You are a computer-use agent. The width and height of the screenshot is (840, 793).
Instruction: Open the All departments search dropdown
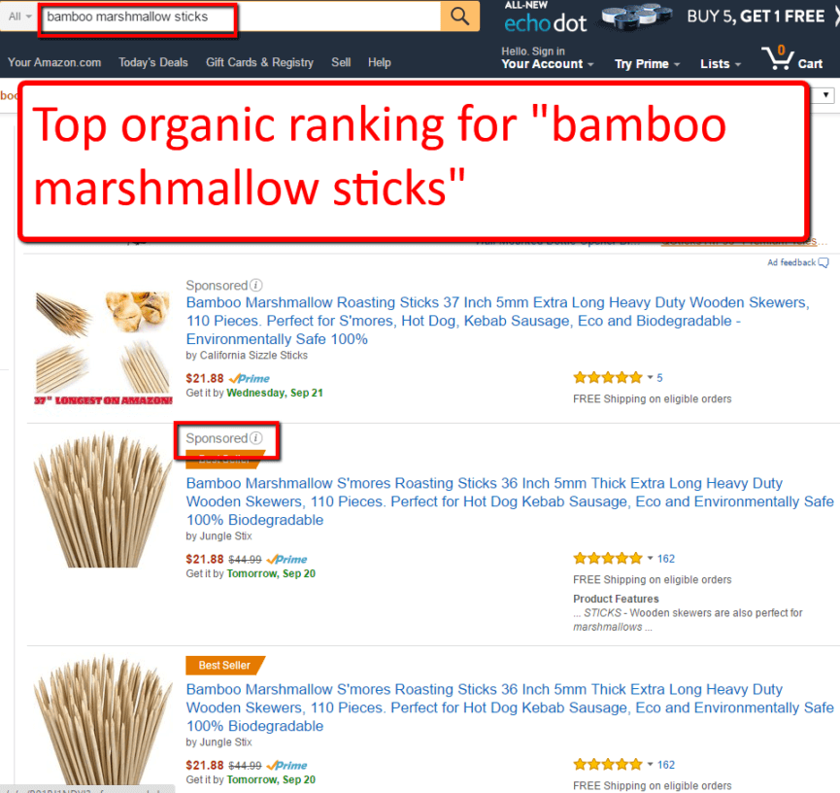19,17
